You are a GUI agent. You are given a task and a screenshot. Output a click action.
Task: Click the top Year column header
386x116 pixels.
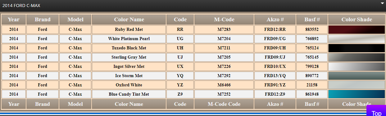point(14,19)
